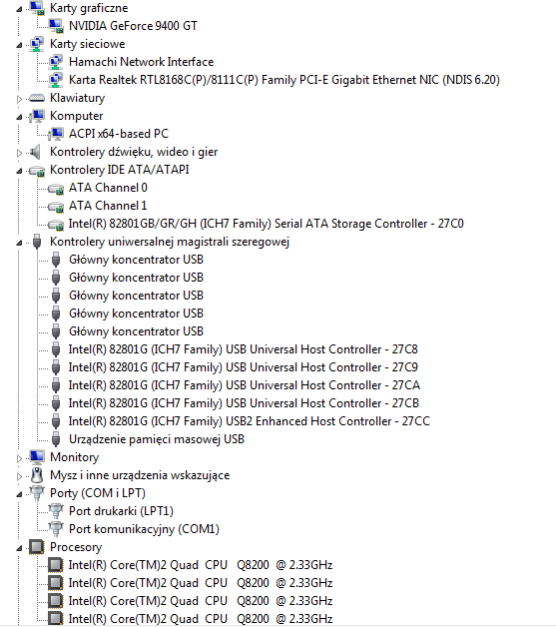Select the first Core 2 Quad Q8200 processor

pyautogui.click(x=201, y=565)
